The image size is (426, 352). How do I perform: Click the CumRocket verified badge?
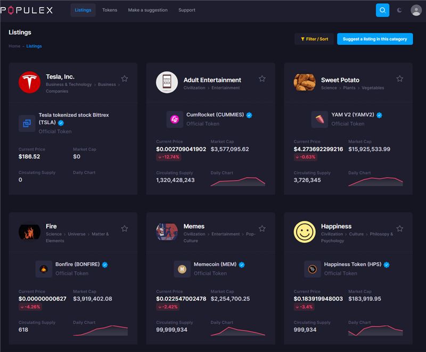tap(249, 115)
